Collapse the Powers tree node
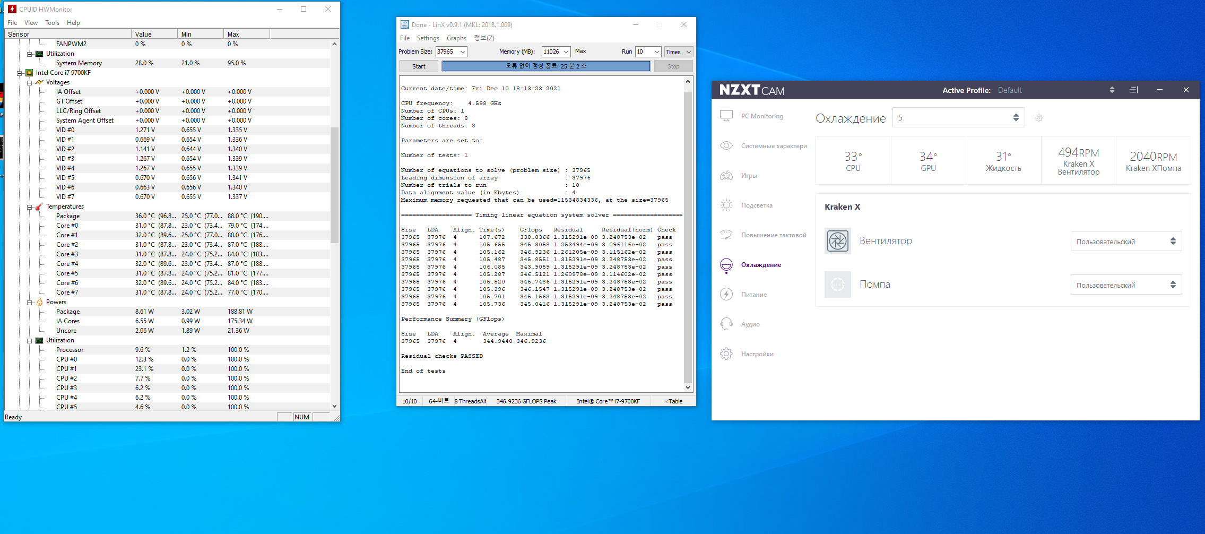This screenshot has height=534, width=1205. pyautogui.click(x=30, y=302)
